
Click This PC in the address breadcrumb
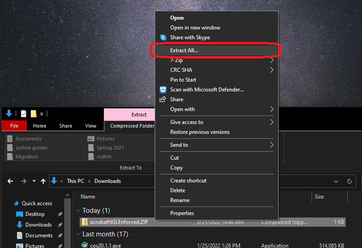pos(75,181)
